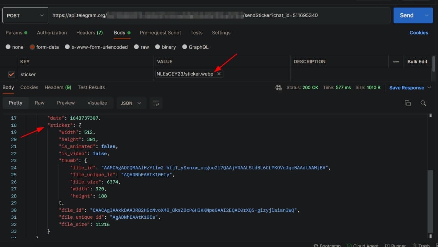This screenshot has width=438, height=247.
Task: Click the blue Send button
Action: pyautogui.click(x=407, y=15)
